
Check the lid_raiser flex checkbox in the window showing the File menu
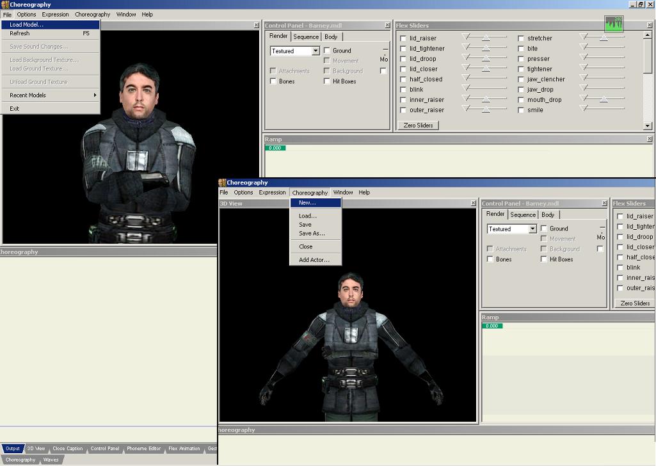pos(403,38)
